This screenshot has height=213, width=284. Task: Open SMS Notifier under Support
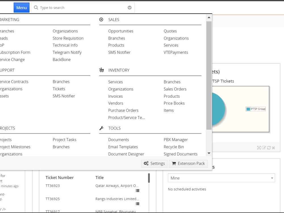pyautogui.click(x=64, y=96)
